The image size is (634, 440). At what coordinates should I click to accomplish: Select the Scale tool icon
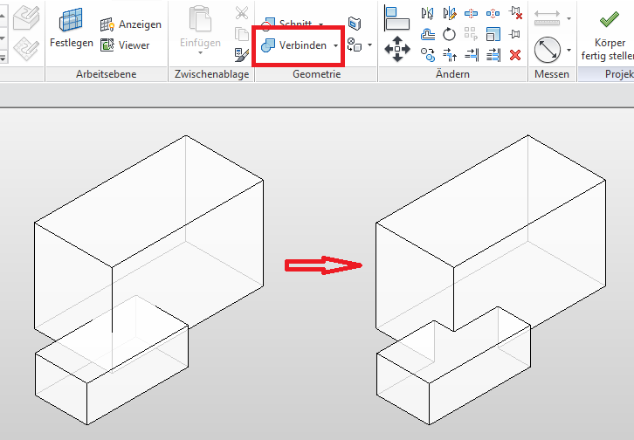493,35
